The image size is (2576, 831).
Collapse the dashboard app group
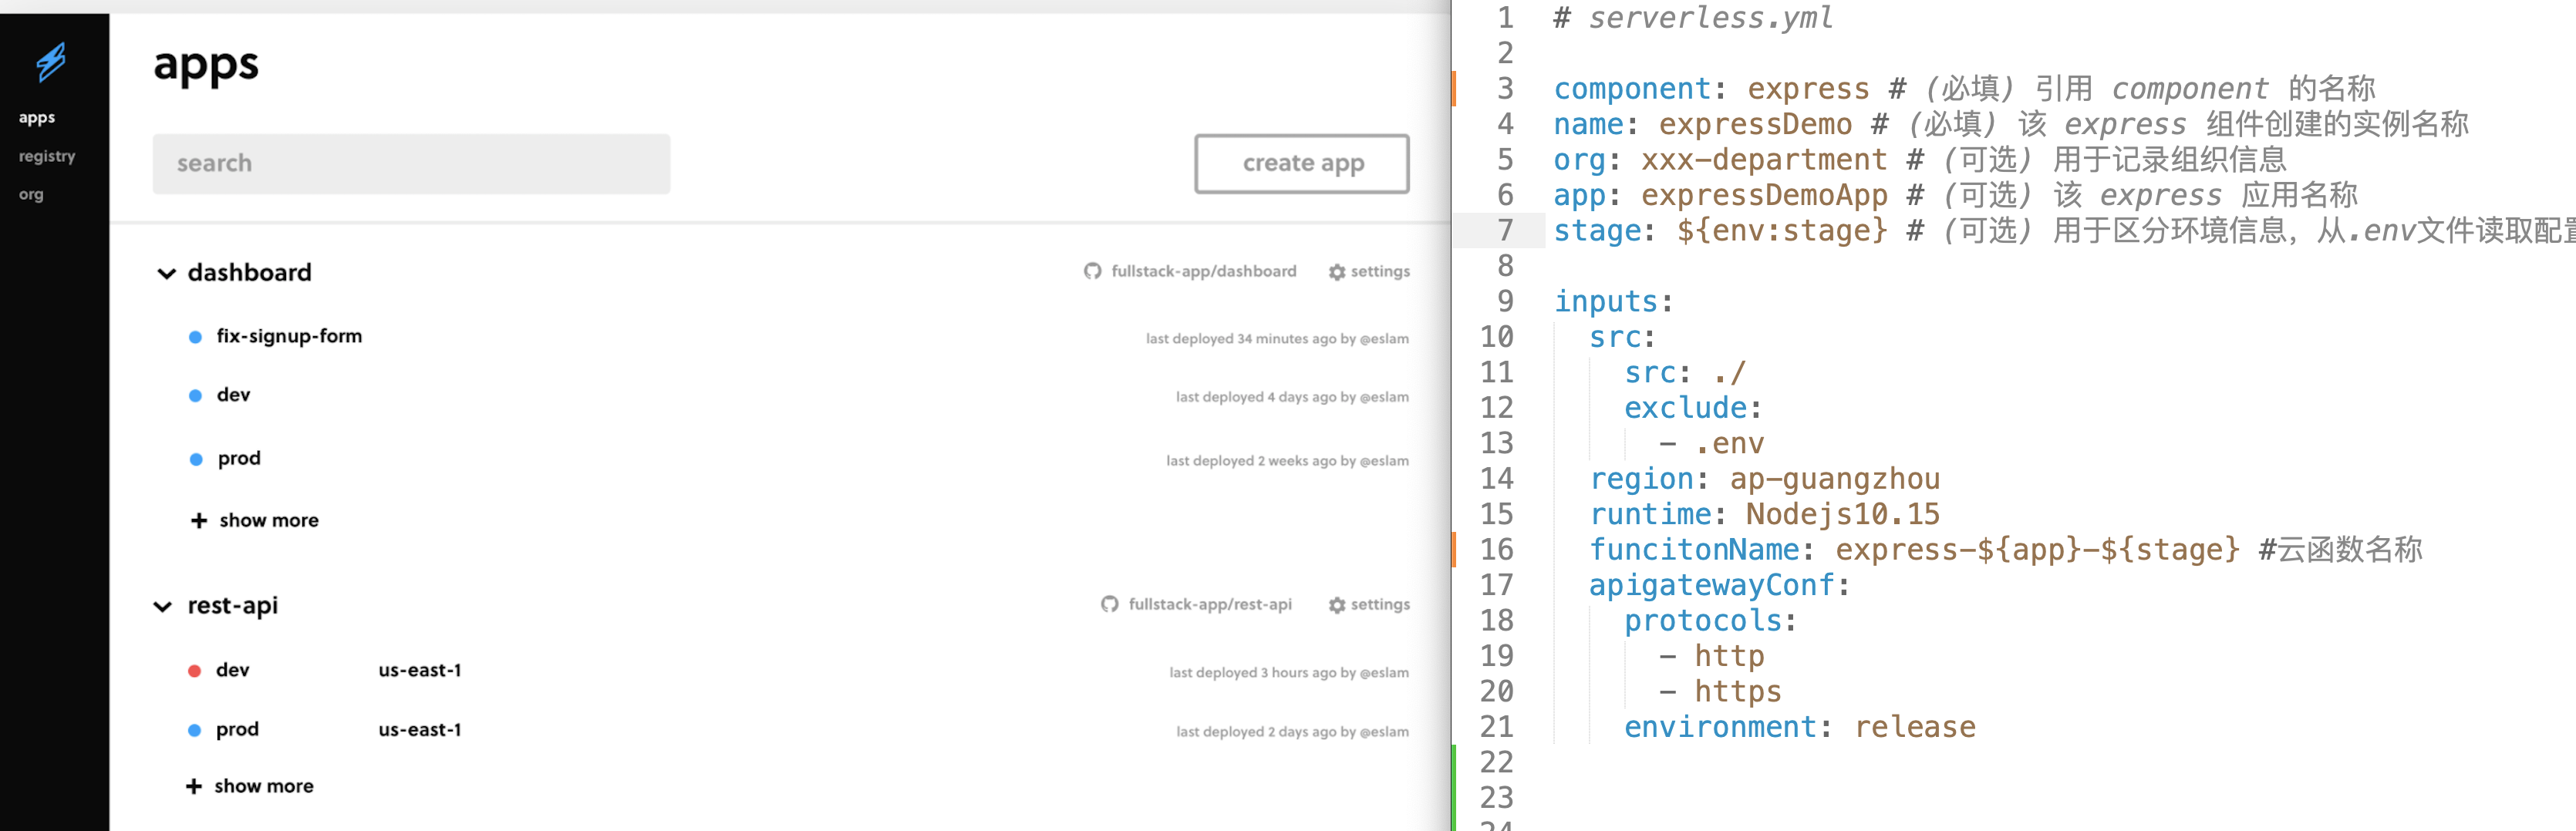(166, 273)
